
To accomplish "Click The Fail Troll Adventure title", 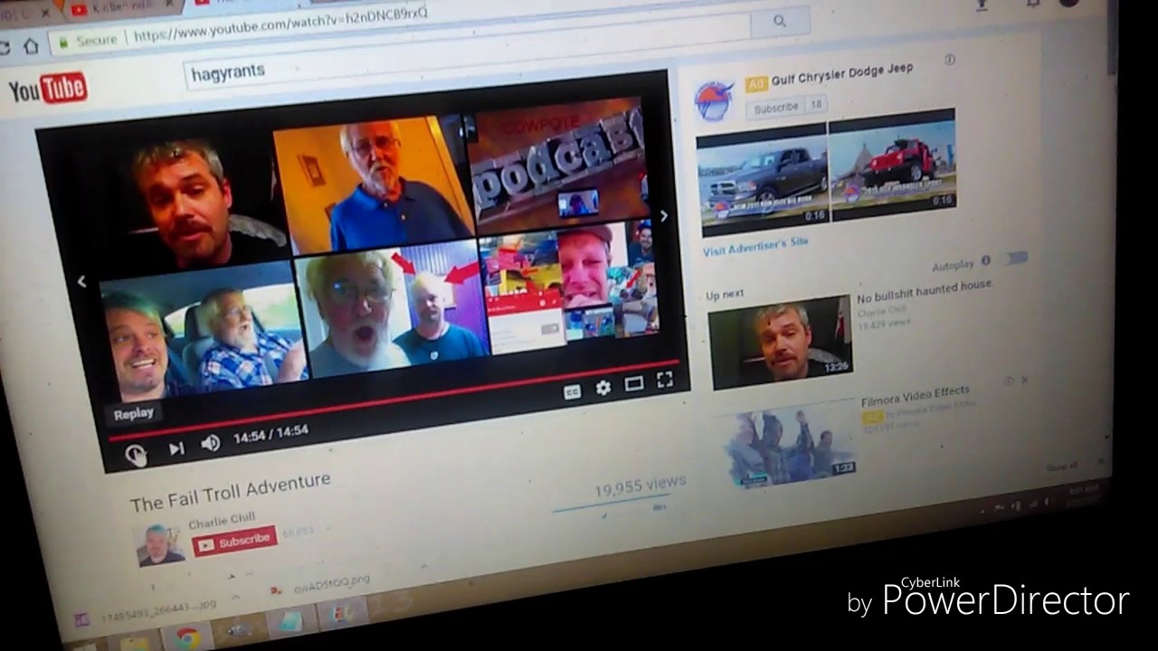I will [x=230, y=491].
